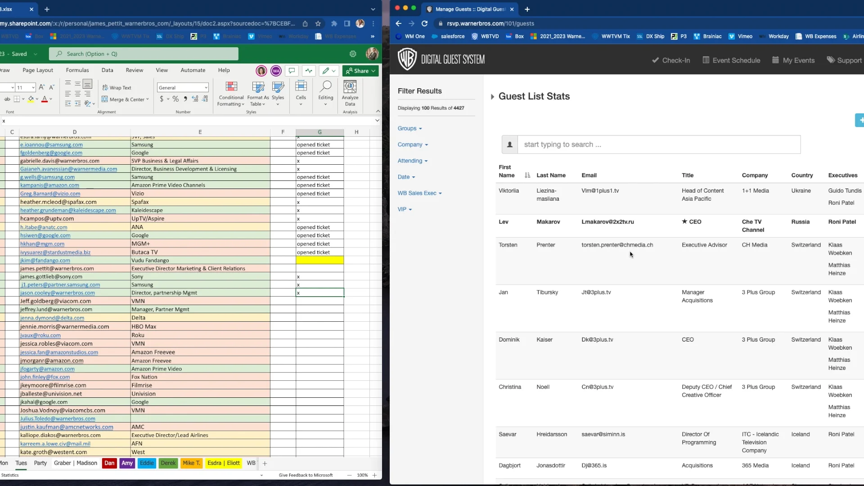Click the green Share button
Image resolution: width=864 pixels, height=486 pixels.
[x=360, y=71]
